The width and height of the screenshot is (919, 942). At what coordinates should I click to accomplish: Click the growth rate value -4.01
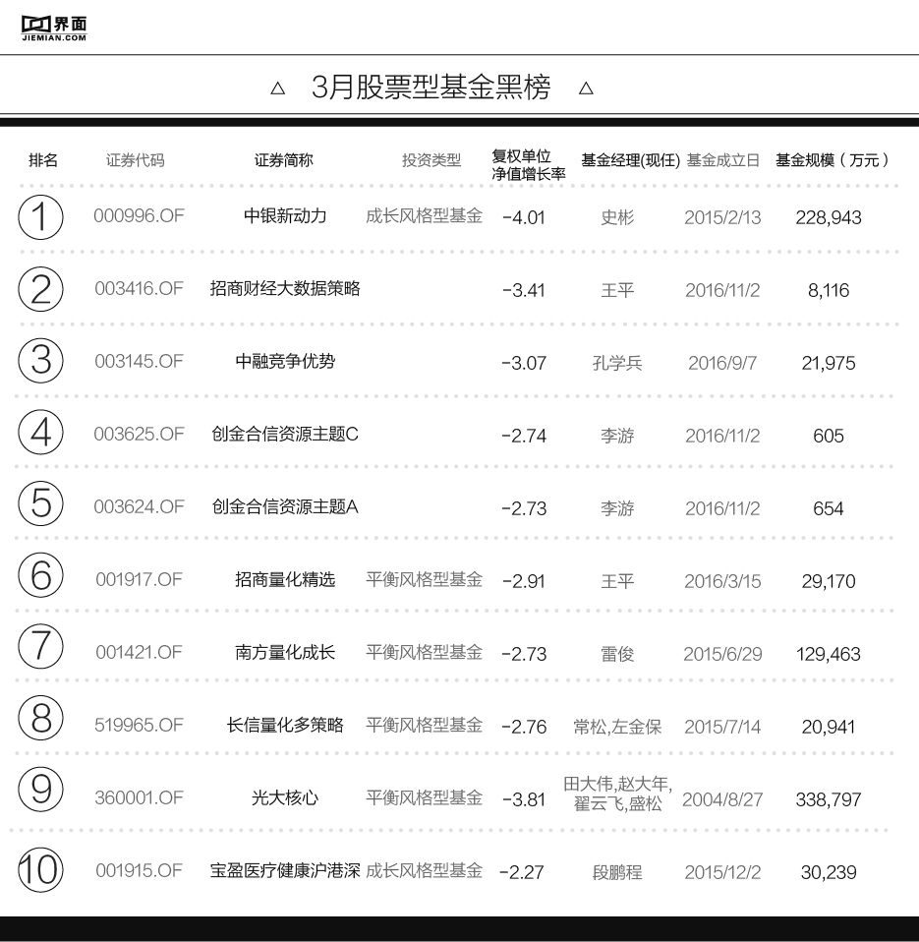(x=524, y=217)
